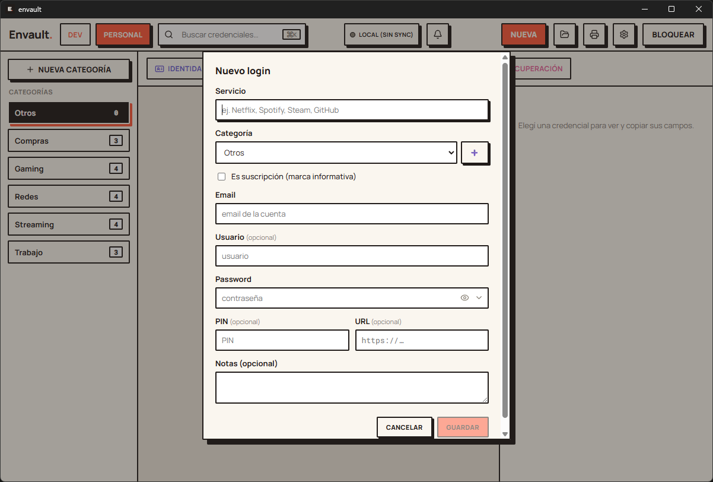Select Streaming category
The width and height of the screenshot is (713, 482).
tap(69, 224)
